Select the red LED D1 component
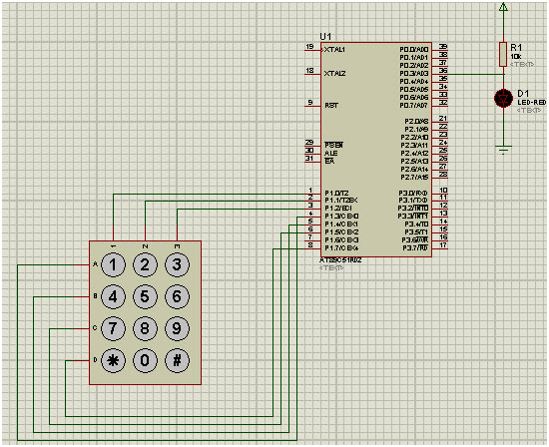 coord(503,99)
